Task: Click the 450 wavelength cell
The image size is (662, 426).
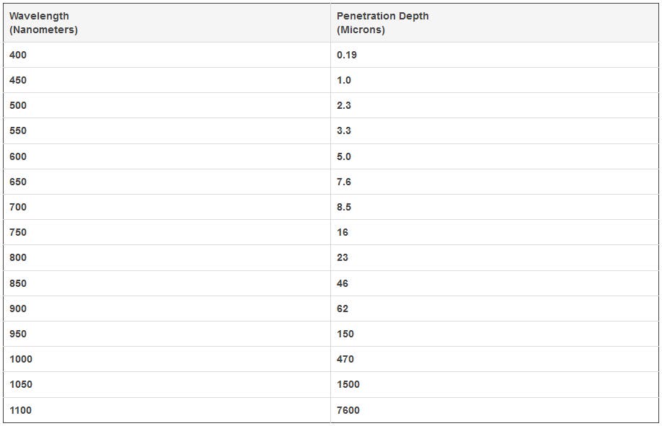Action: tap(18, 80)
